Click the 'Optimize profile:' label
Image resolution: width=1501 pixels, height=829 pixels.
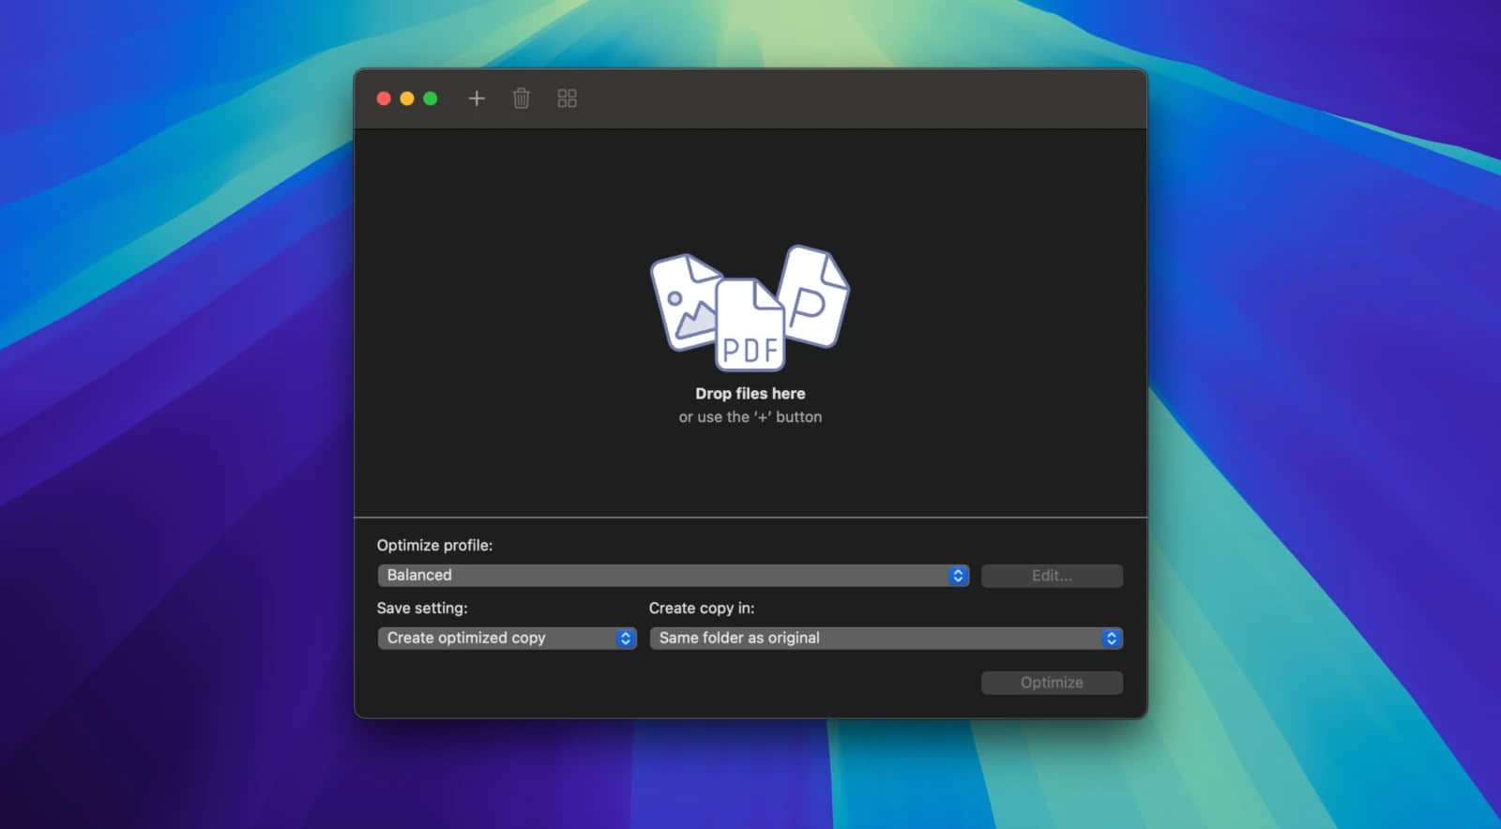(x=434, y=546)
